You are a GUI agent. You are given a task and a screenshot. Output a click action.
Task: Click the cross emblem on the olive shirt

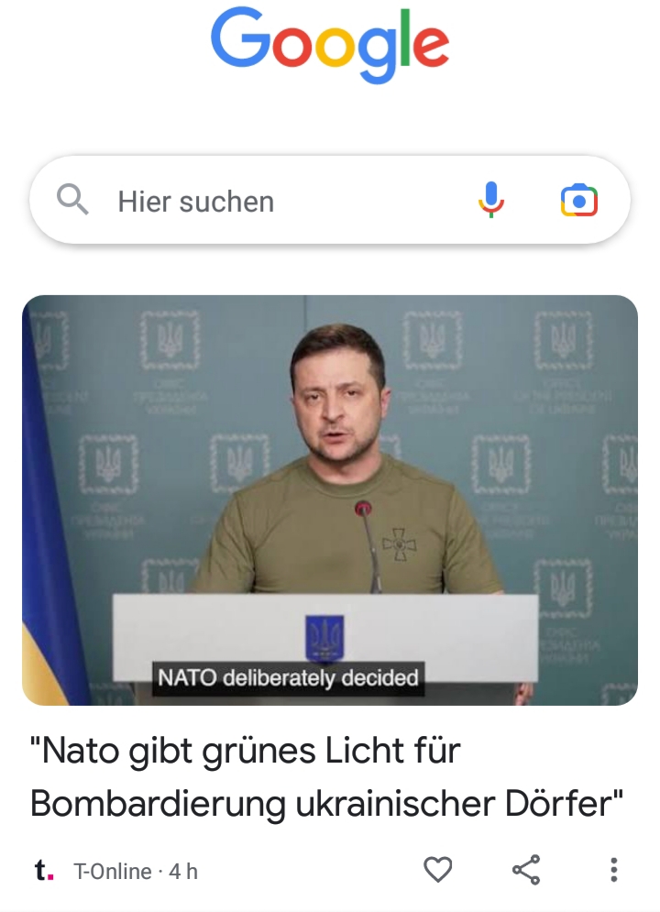click(400, 544)
